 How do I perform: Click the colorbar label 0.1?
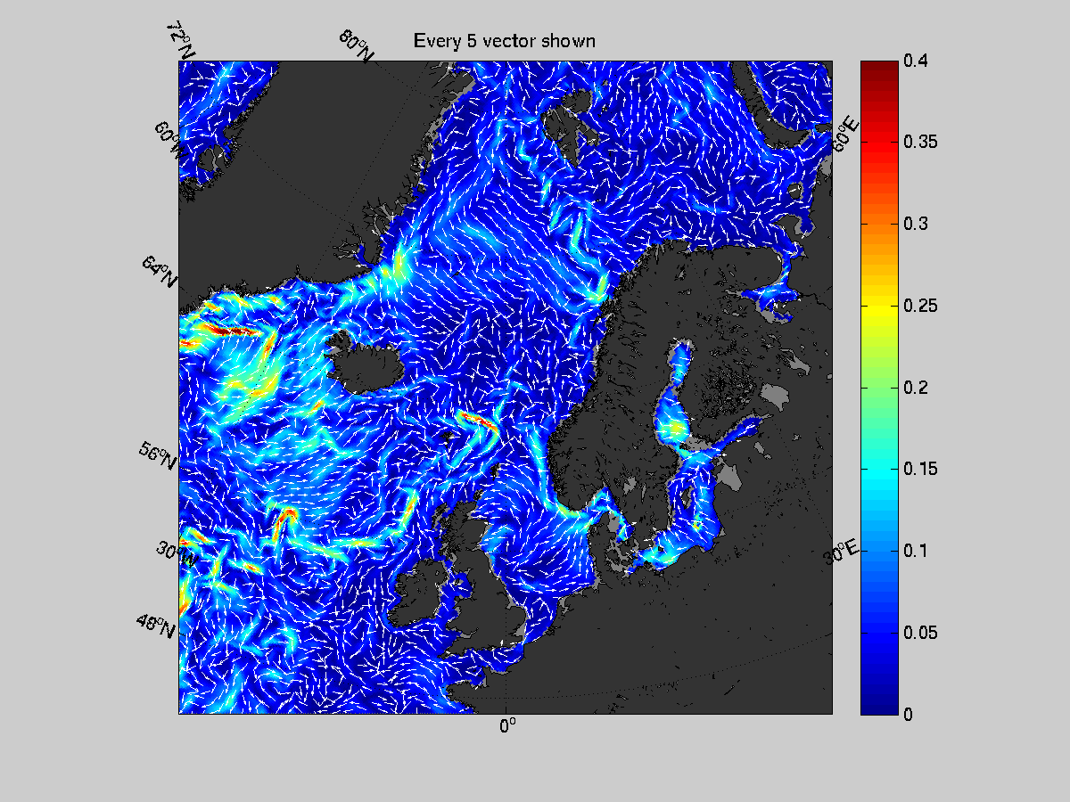pyautogui.click(x=914, y=551)
